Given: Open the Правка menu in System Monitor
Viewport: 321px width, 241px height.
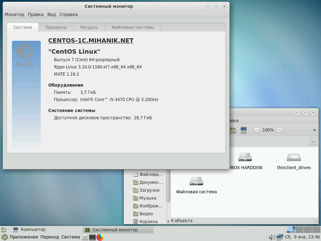Looking at the screenshot, I should pos(36,14).
